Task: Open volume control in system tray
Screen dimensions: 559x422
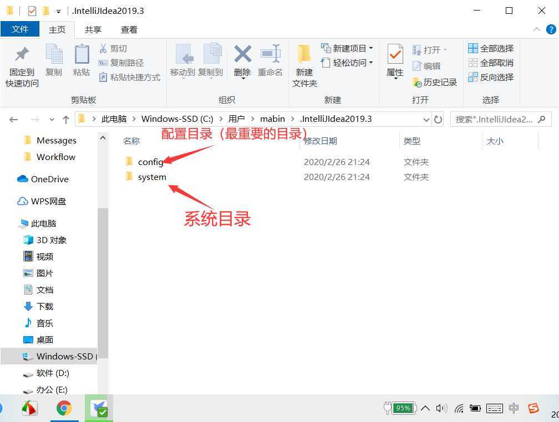Action: (441, 408)
